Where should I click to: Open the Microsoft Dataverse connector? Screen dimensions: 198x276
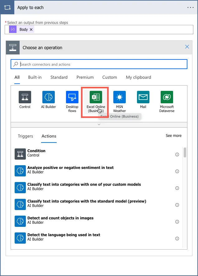[x=167, y=97]
